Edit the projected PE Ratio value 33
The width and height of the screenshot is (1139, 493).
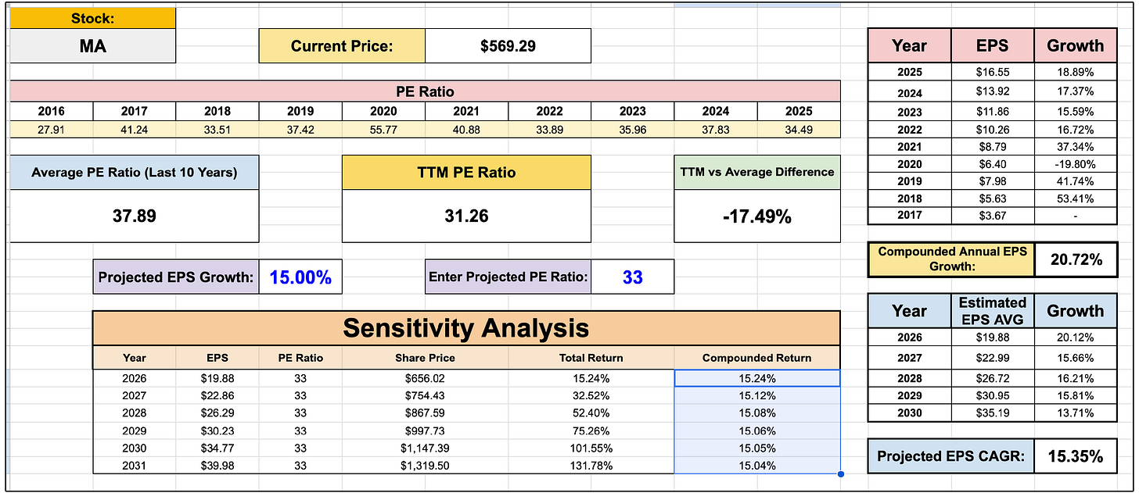pyautogui.click(x=632, y=277)
